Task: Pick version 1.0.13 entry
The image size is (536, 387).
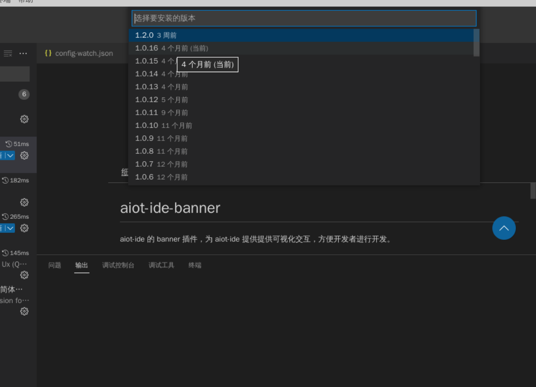Action: coord(301,87)
